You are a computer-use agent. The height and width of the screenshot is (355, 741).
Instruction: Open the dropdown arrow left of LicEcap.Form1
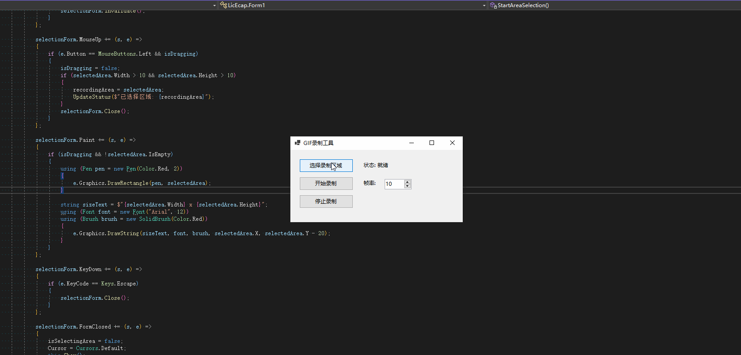pyautogui.click(x=214, y=5)
